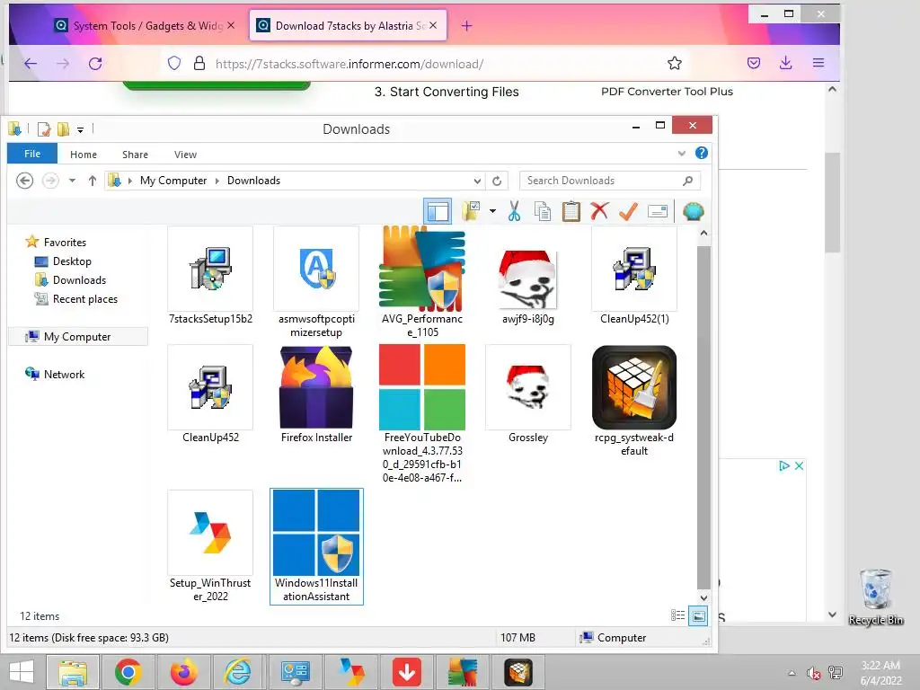The width and height of the screenshot is (920, 690).
Task: Close the Download 7stacks browser tab
Action: pos(433,26)
